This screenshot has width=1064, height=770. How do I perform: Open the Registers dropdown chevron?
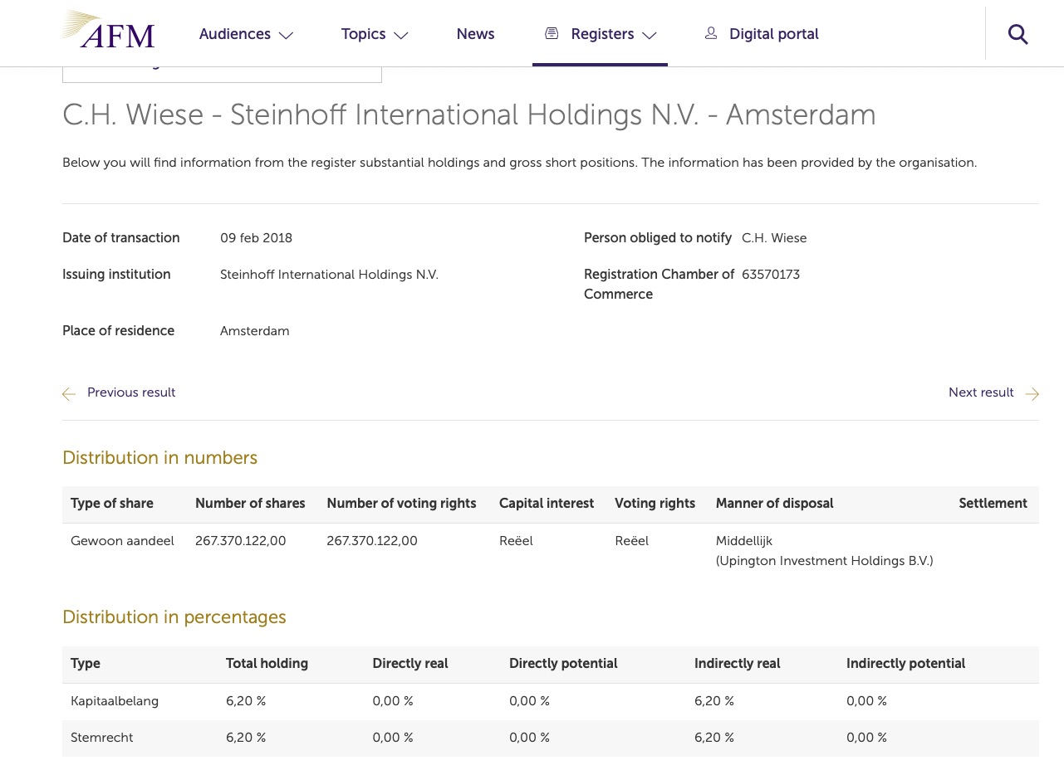coord(650,37)
